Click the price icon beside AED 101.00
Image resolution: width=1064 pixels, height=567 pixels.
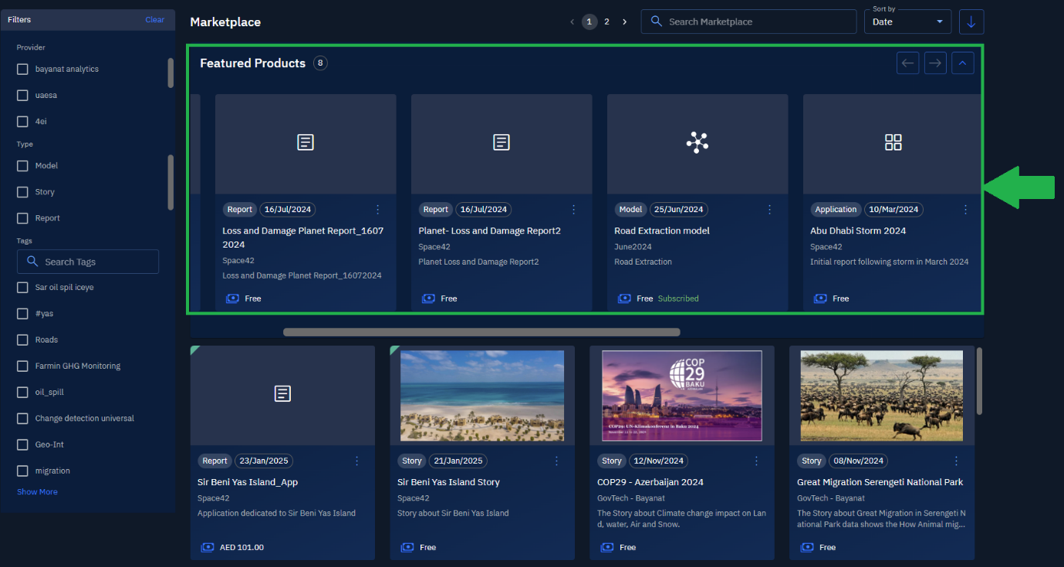tap(207, 547)
